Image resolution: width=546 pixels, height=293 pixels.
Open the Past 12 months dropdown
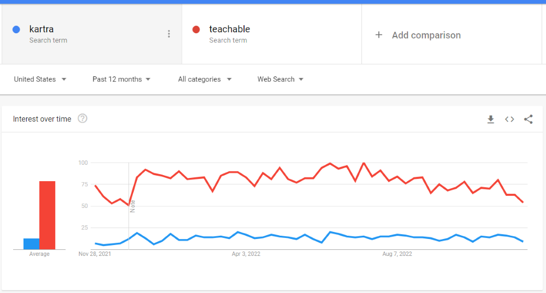[121, 79]
